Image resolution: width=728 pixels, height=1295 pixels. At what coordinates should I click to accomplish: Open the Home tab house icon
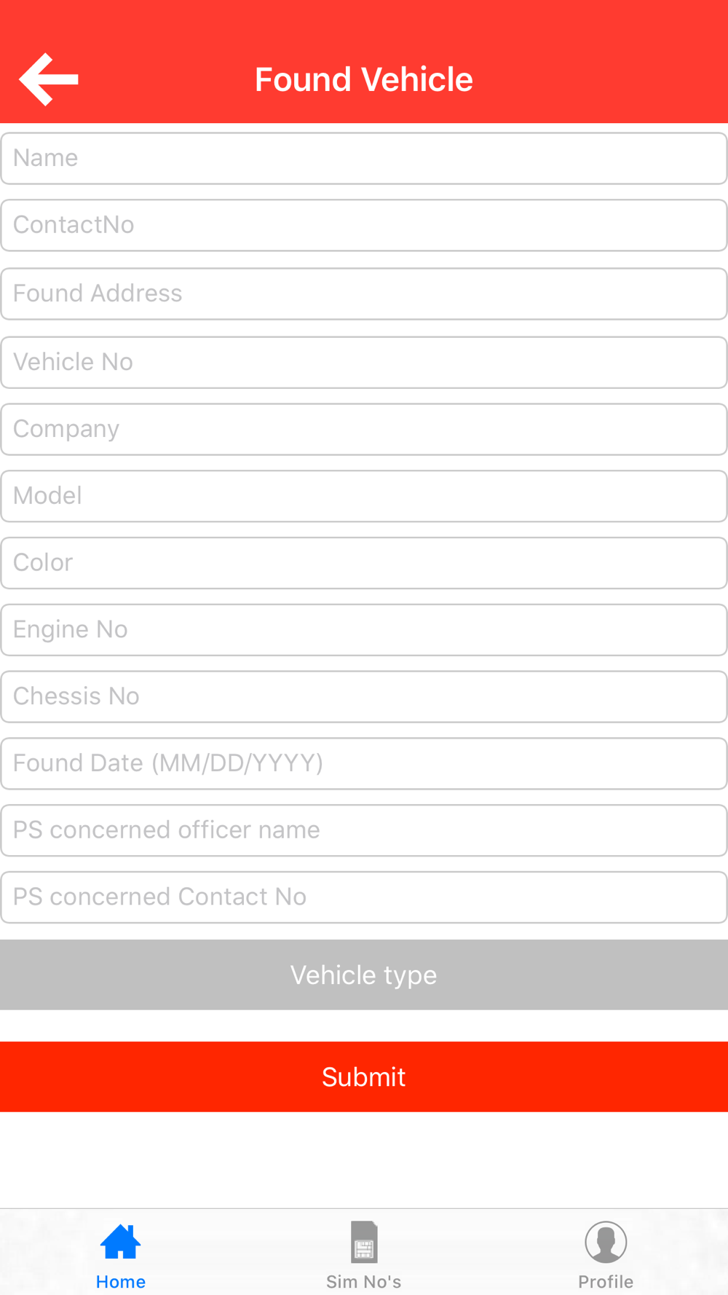tap(121, 1242)
